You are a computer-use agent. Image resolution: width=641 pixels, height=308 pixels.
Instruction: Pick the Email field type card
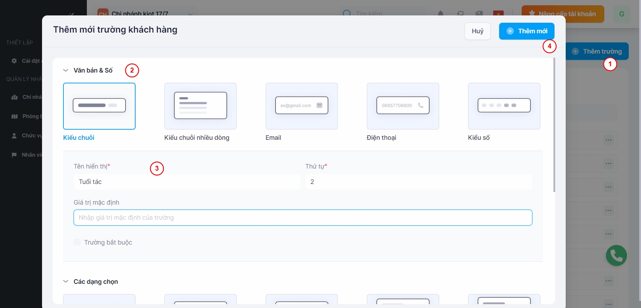click(302, 106)
